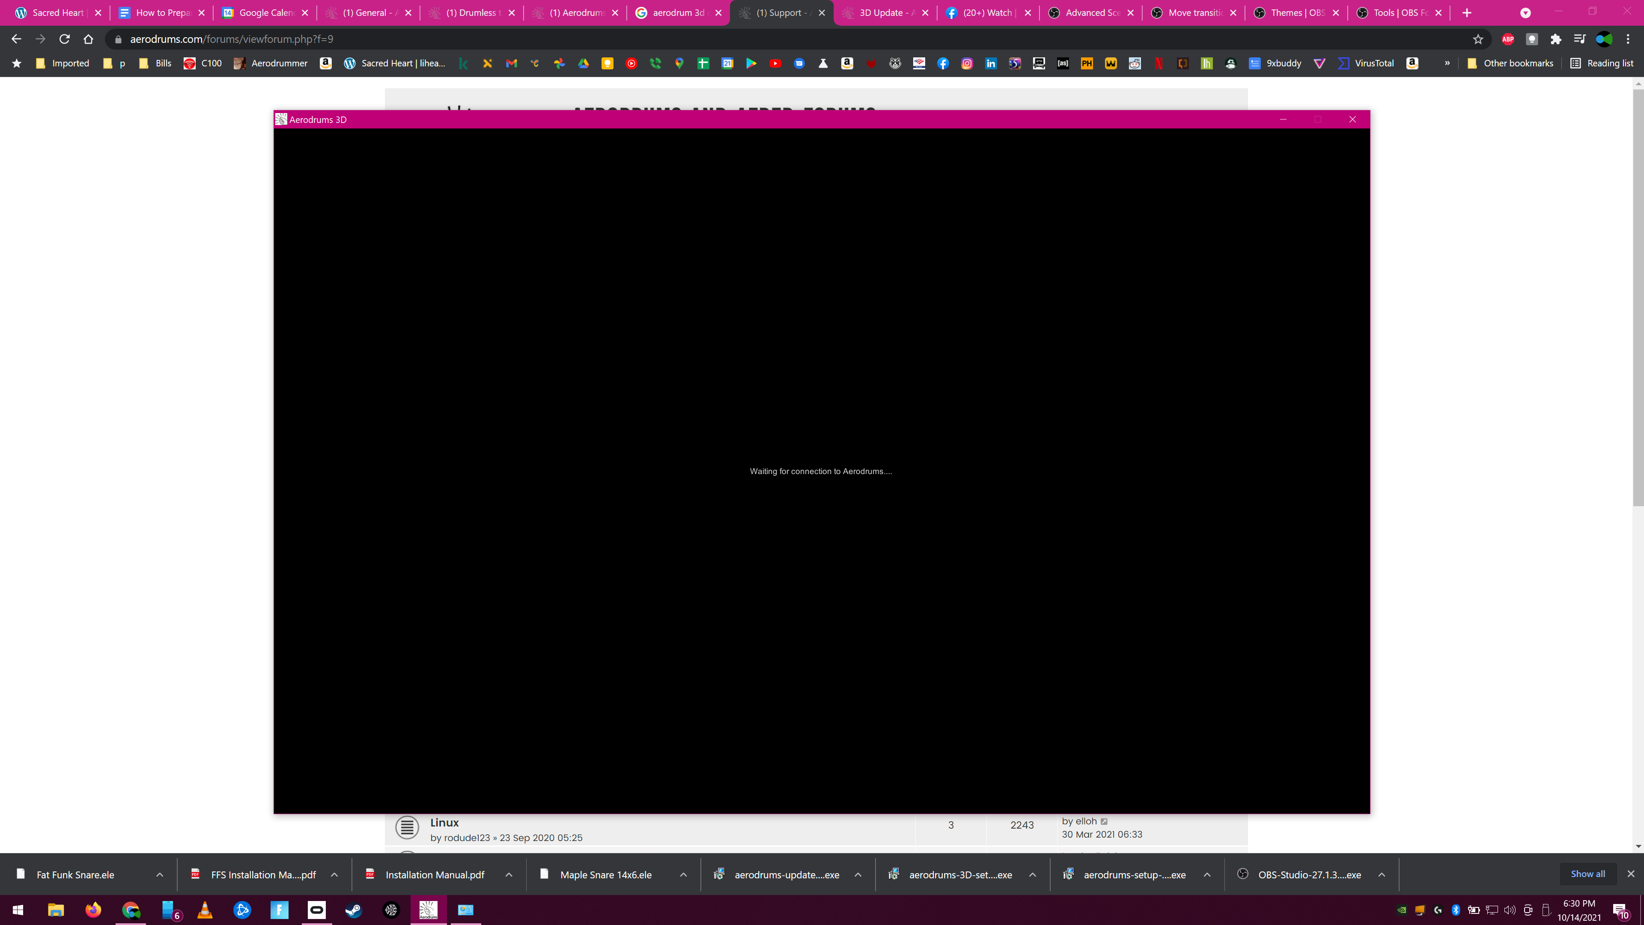Open Windows Start menu

point(18,910)
